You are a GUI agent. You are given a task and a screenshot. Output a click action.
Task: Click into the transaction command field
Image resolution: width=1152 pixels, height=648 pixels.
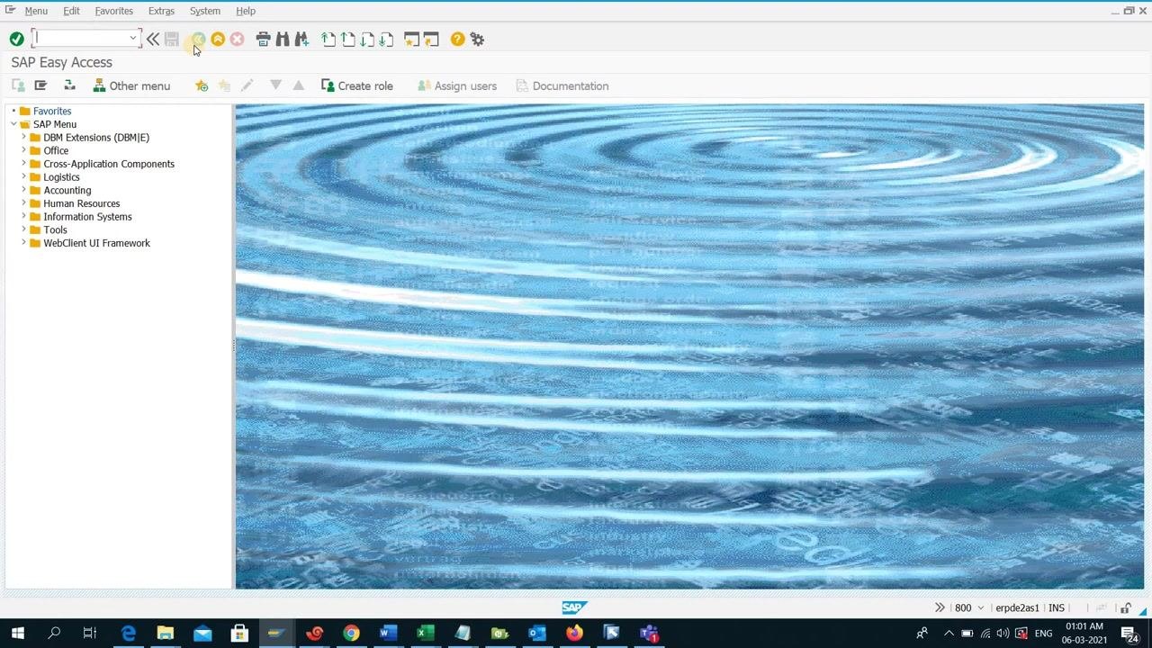82,38
